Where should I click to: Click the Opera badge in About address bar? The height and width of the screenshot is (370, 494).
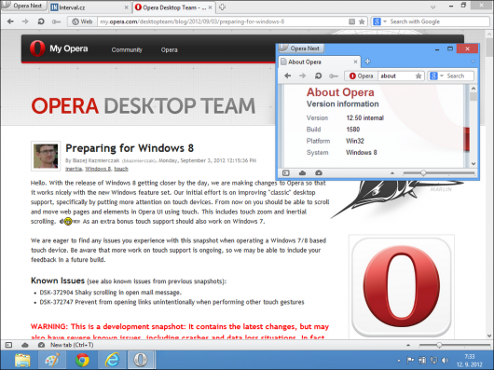click(362, 75)
